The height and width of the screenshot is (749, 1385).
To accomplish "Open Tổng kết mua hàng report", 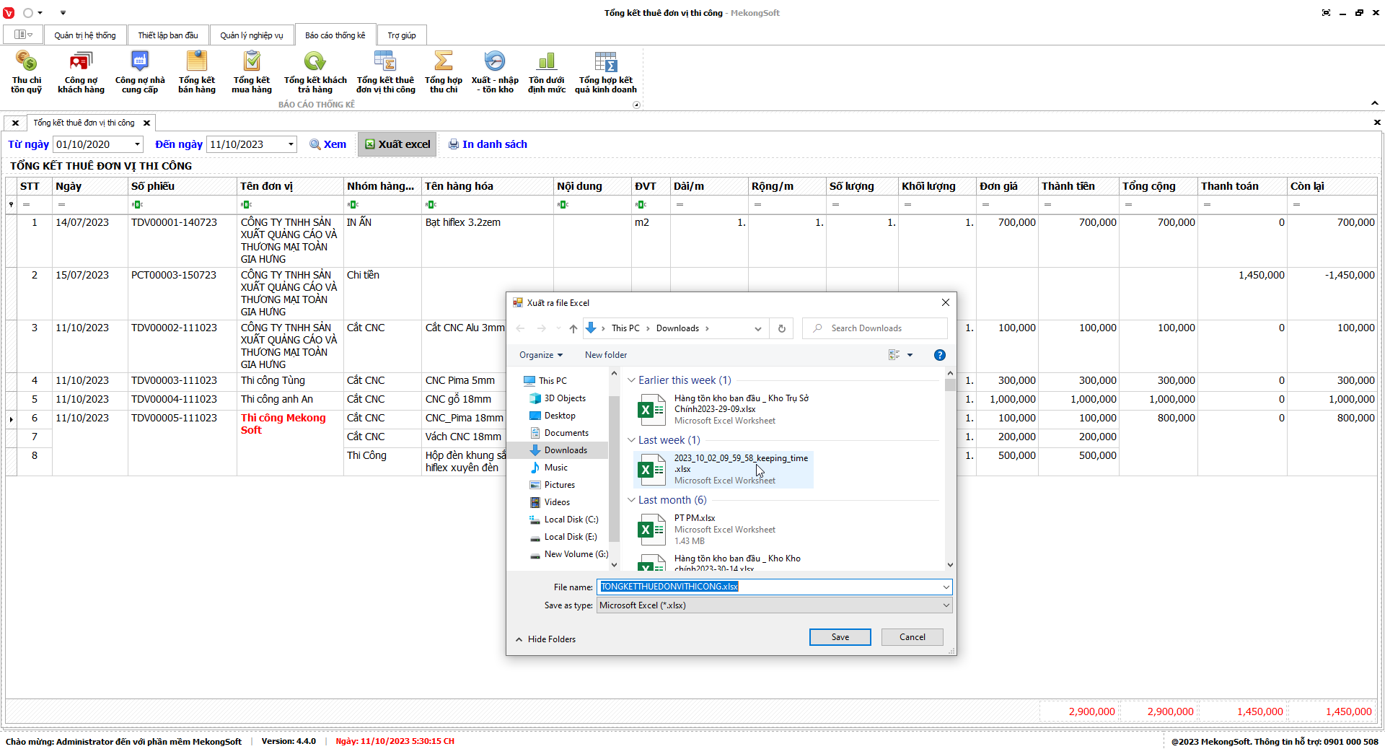I will [x=251, y=71].
